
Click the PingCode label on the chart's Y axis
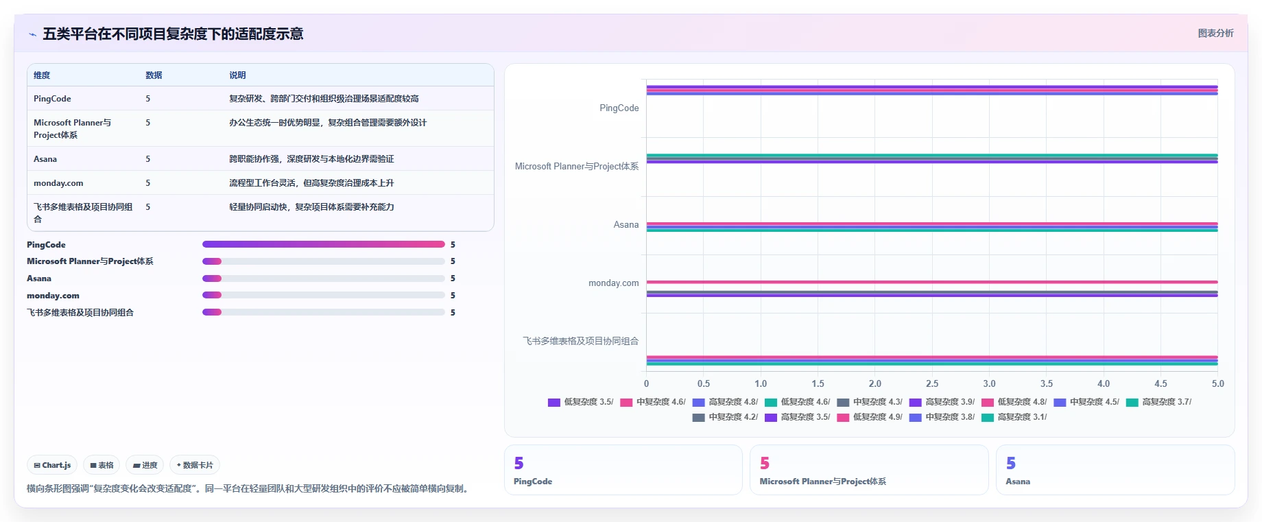click(619, 108)
